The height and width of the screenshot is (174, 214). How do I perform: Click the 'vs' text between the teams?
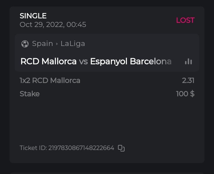coord(83,61)
